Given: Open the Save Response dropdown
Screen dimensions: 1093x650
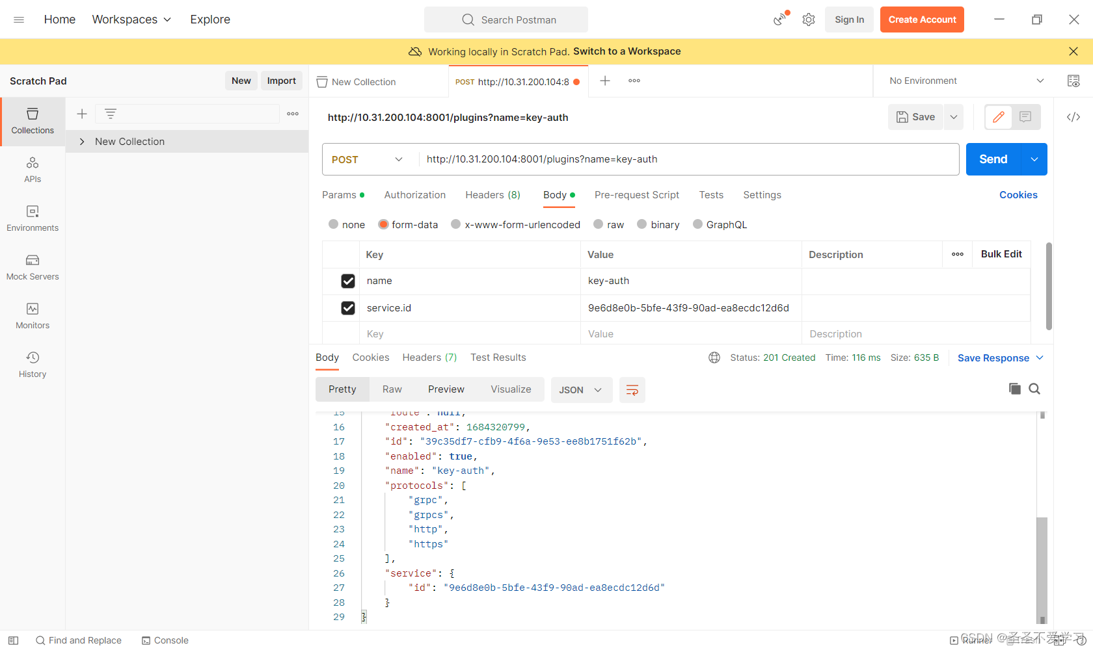Looking at the screenshot, I should tap(1000, 358).
